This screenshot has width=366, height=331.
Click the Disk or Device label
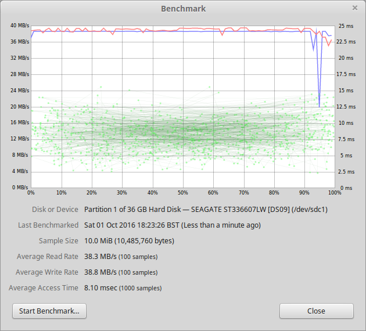[55, 209]
